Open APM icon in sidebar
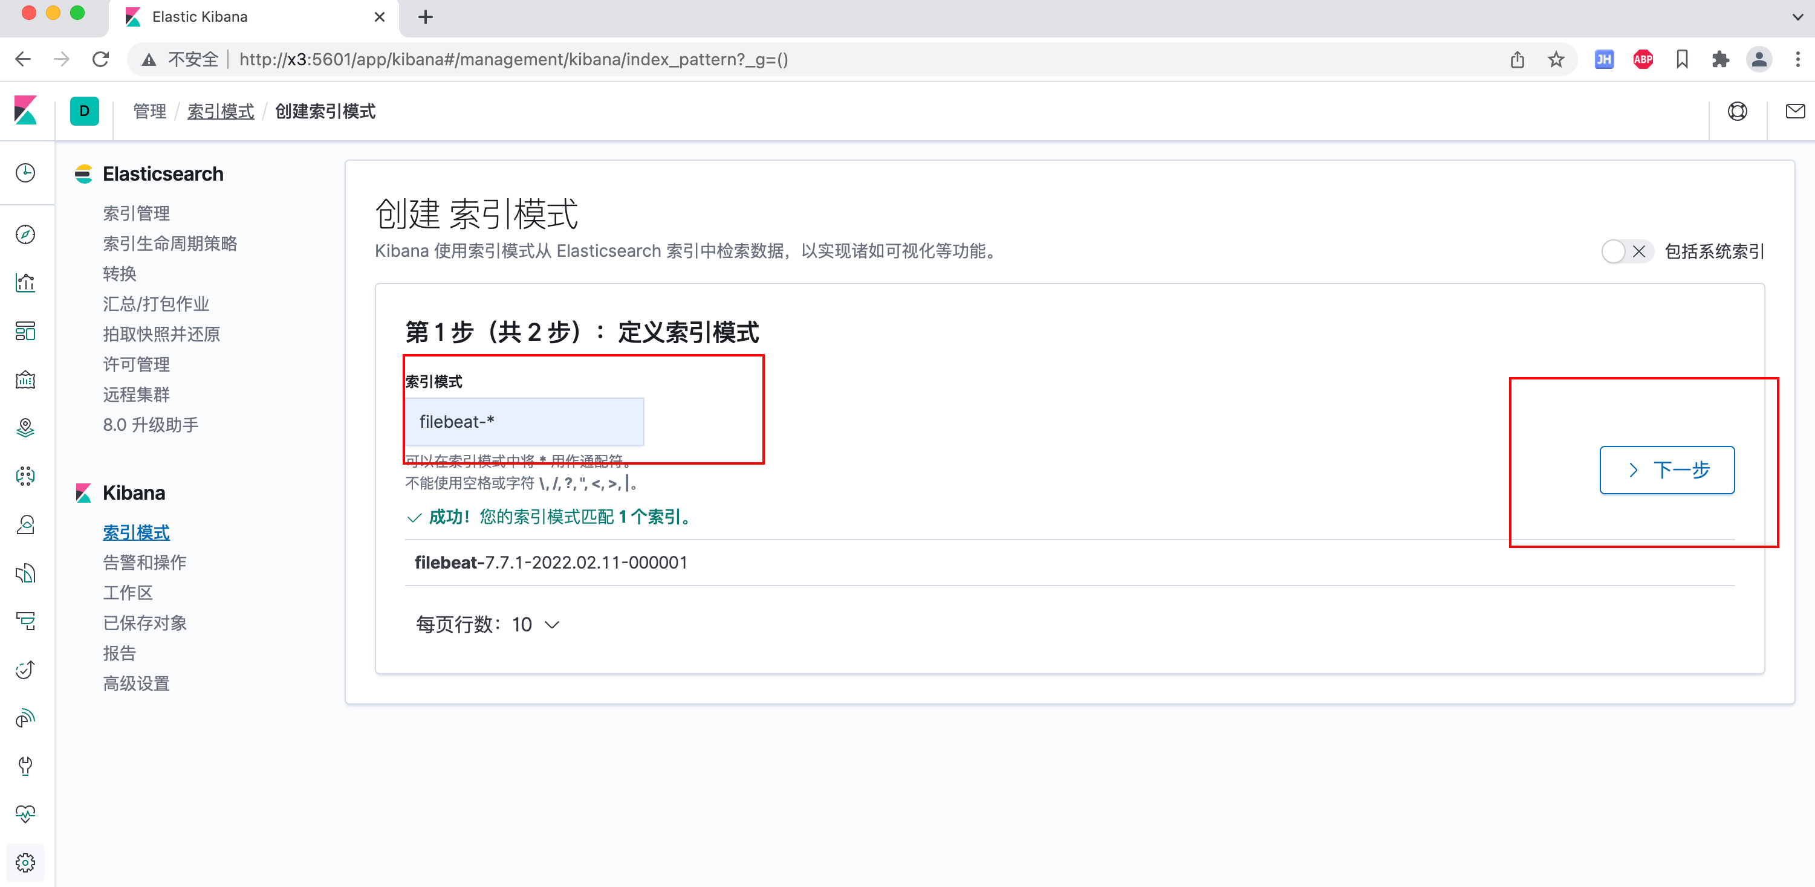Screen dimensions: 1815x887 click(x=25, y=621)
